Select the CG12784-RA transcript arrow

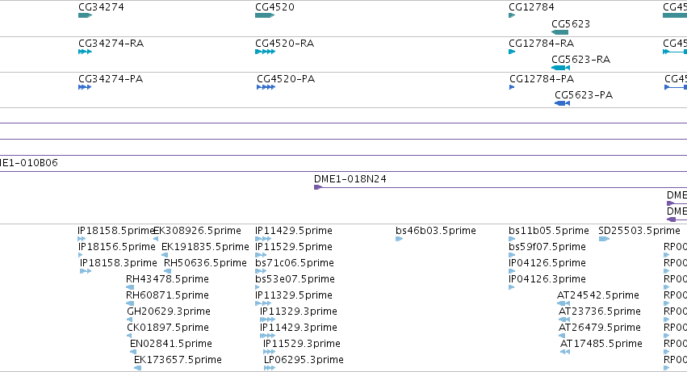pyautogui.click(x=512, y=52)
